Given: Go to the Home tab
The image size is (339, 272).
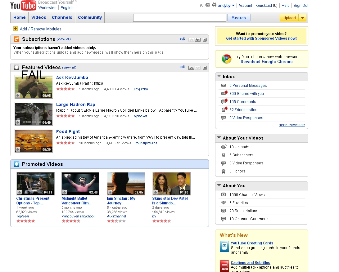Looking at the screenshot, I should (20, 17).
